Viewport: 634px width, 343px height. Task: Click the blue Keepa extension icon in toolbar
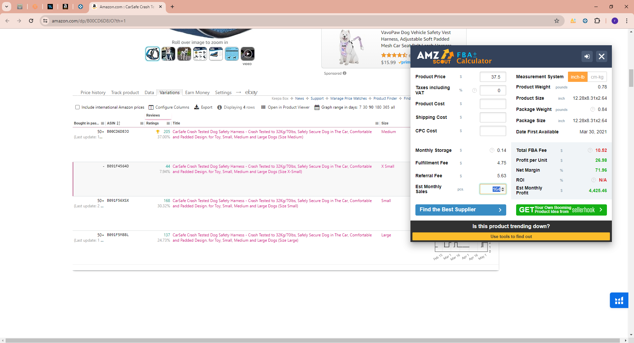[x=585, y=21]
